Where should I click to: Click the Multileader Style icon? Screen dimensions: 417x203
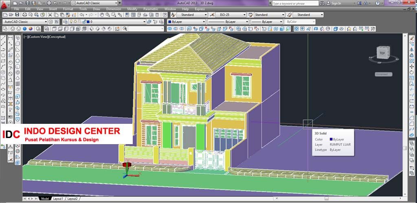coord(290,15)
